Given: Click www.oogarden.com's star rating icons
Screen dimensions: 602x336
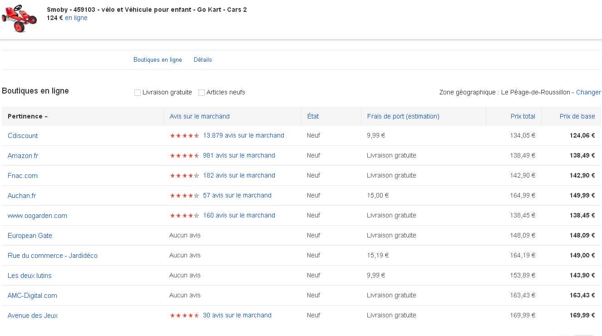Looking at the screenshot, I should click(184, 216).
